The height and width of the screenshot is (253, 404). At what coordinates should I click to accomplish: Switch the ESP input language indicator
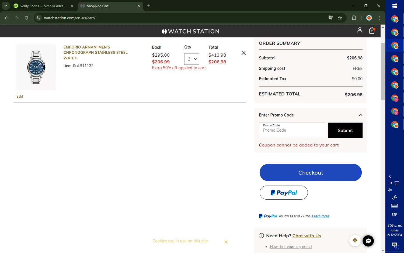pos(394,215)
